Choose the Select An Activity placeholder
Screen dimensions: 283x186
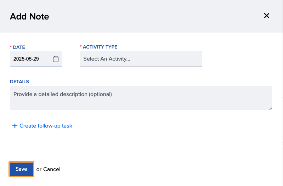click(107, 59)
